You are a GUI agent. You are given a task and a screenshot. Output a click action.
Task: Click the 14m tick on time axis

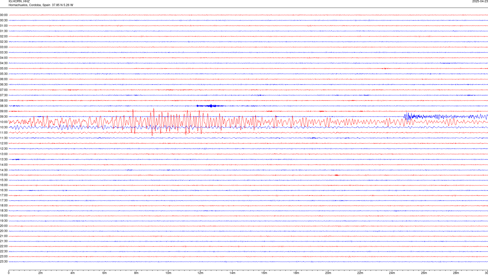(232, 273)
